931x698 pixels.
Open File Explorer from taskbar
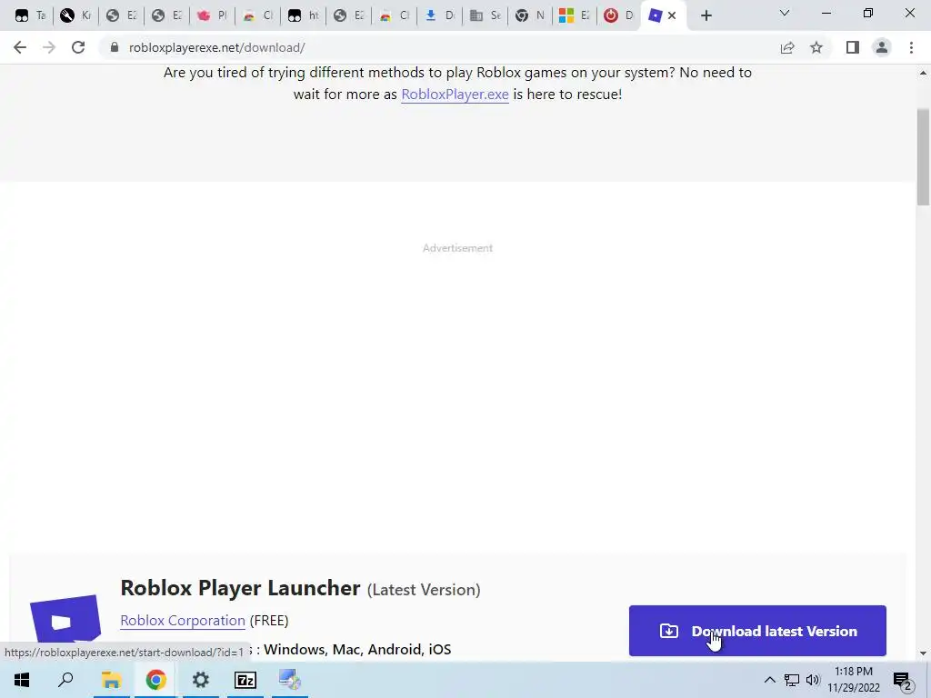[111, 680]
